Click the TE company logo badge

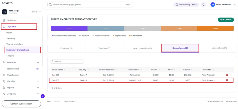(4, 12)
